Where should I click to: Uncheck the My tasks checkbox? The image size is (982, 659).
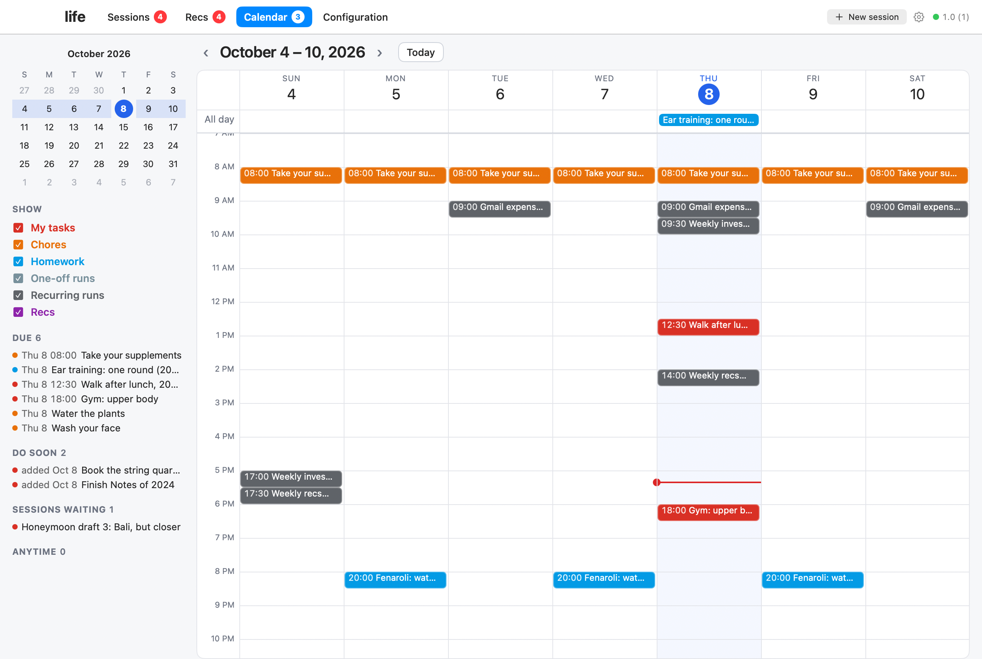(18, 228)
